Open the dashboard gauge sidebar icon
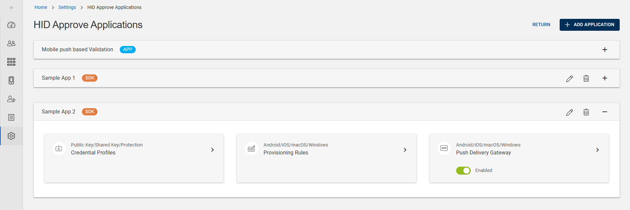 (x=11, y=25)
